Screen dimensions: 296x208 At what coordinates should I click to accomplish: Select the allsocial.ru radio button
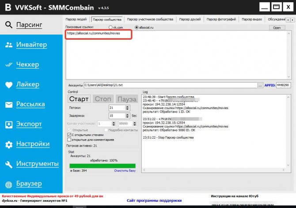(137, 27)
